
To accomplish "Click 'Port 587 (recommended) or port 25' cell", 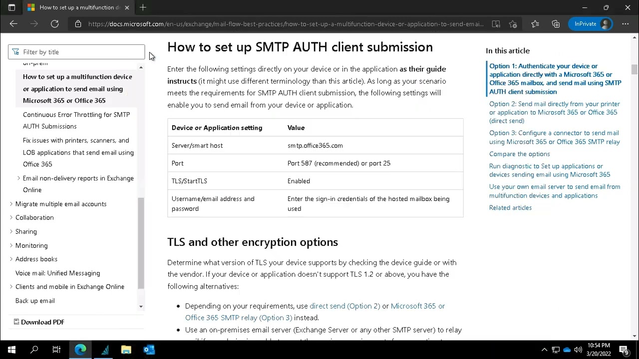I will coord(339,163).
